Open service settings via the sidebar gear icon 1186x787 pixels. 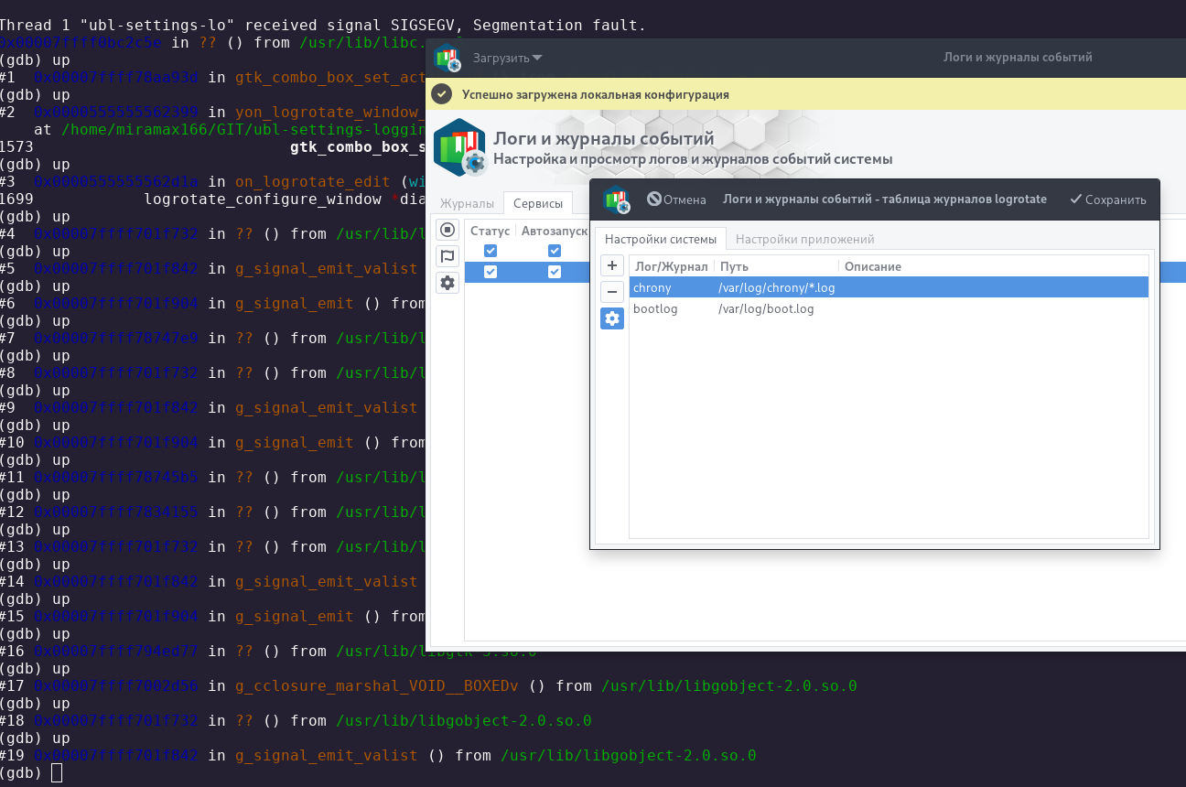coord(447,283)
